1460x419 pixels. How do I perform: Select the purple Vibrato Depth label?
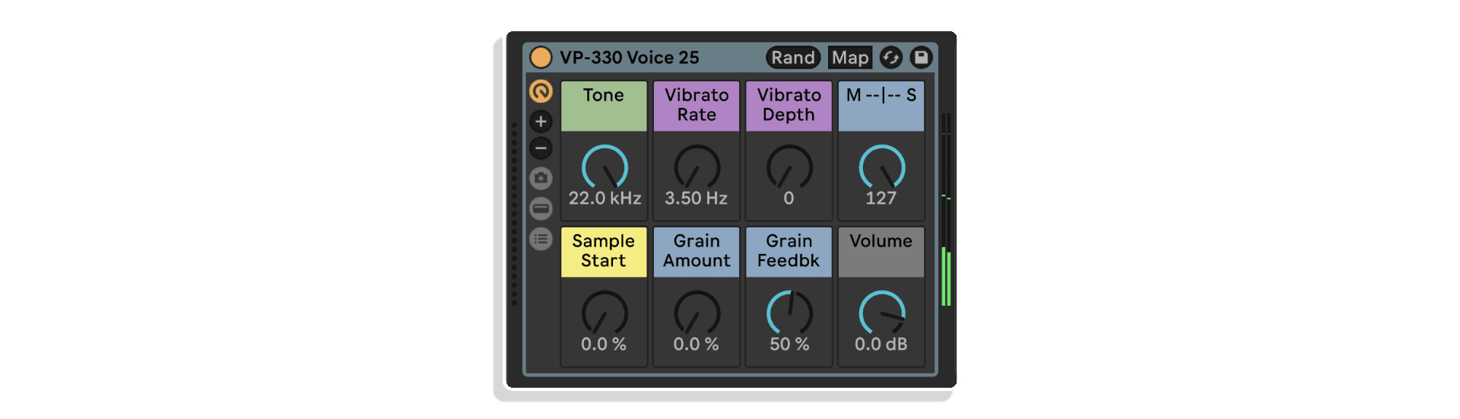[789, 106]
